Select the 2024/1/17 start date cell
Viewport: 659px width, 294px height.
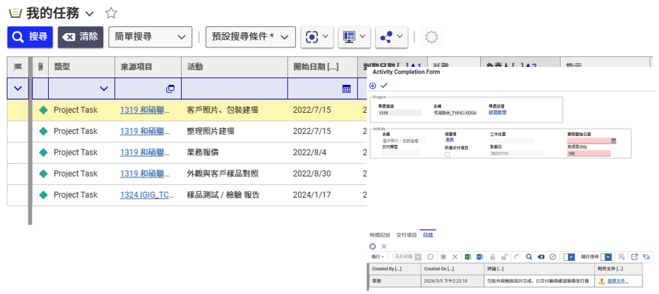[322, 195]
